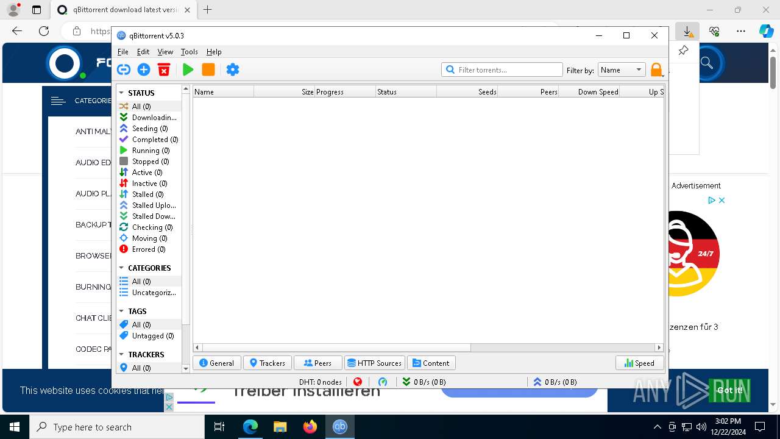Select the Inactive (0) filter

149,183
